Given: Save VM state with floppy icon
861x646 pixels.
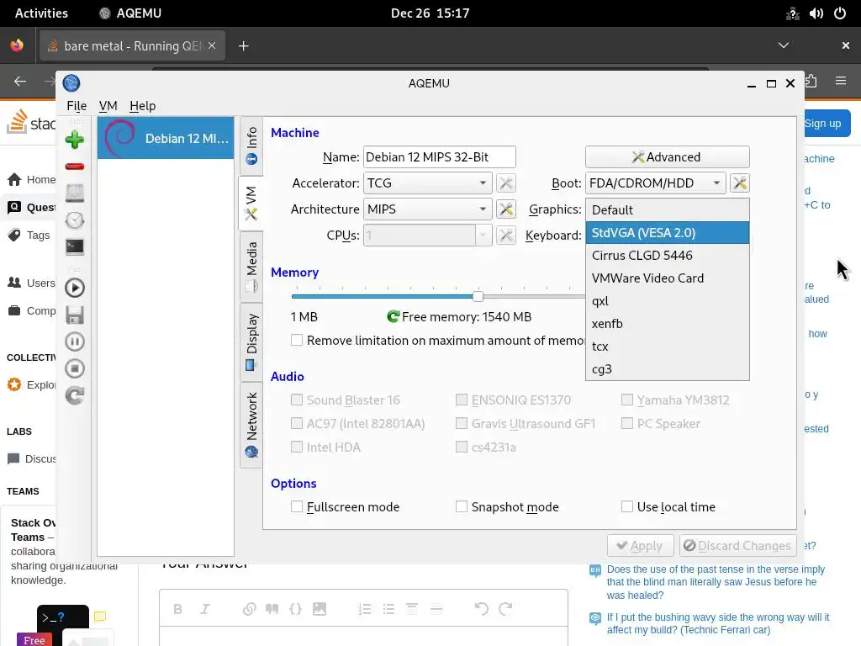Looking at the screenshot, I should [x=75, y=315].
